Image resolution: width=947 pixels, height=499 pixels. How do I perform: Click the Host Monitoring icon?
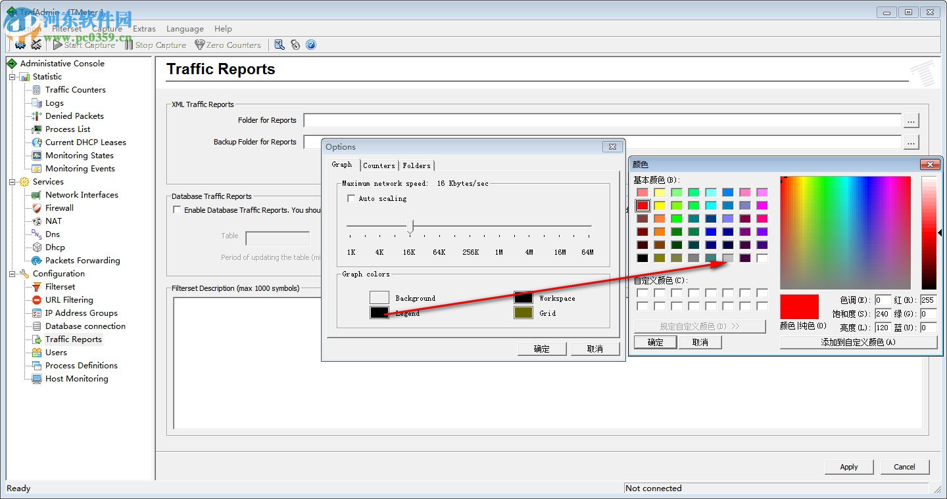(x=37, y=379)
